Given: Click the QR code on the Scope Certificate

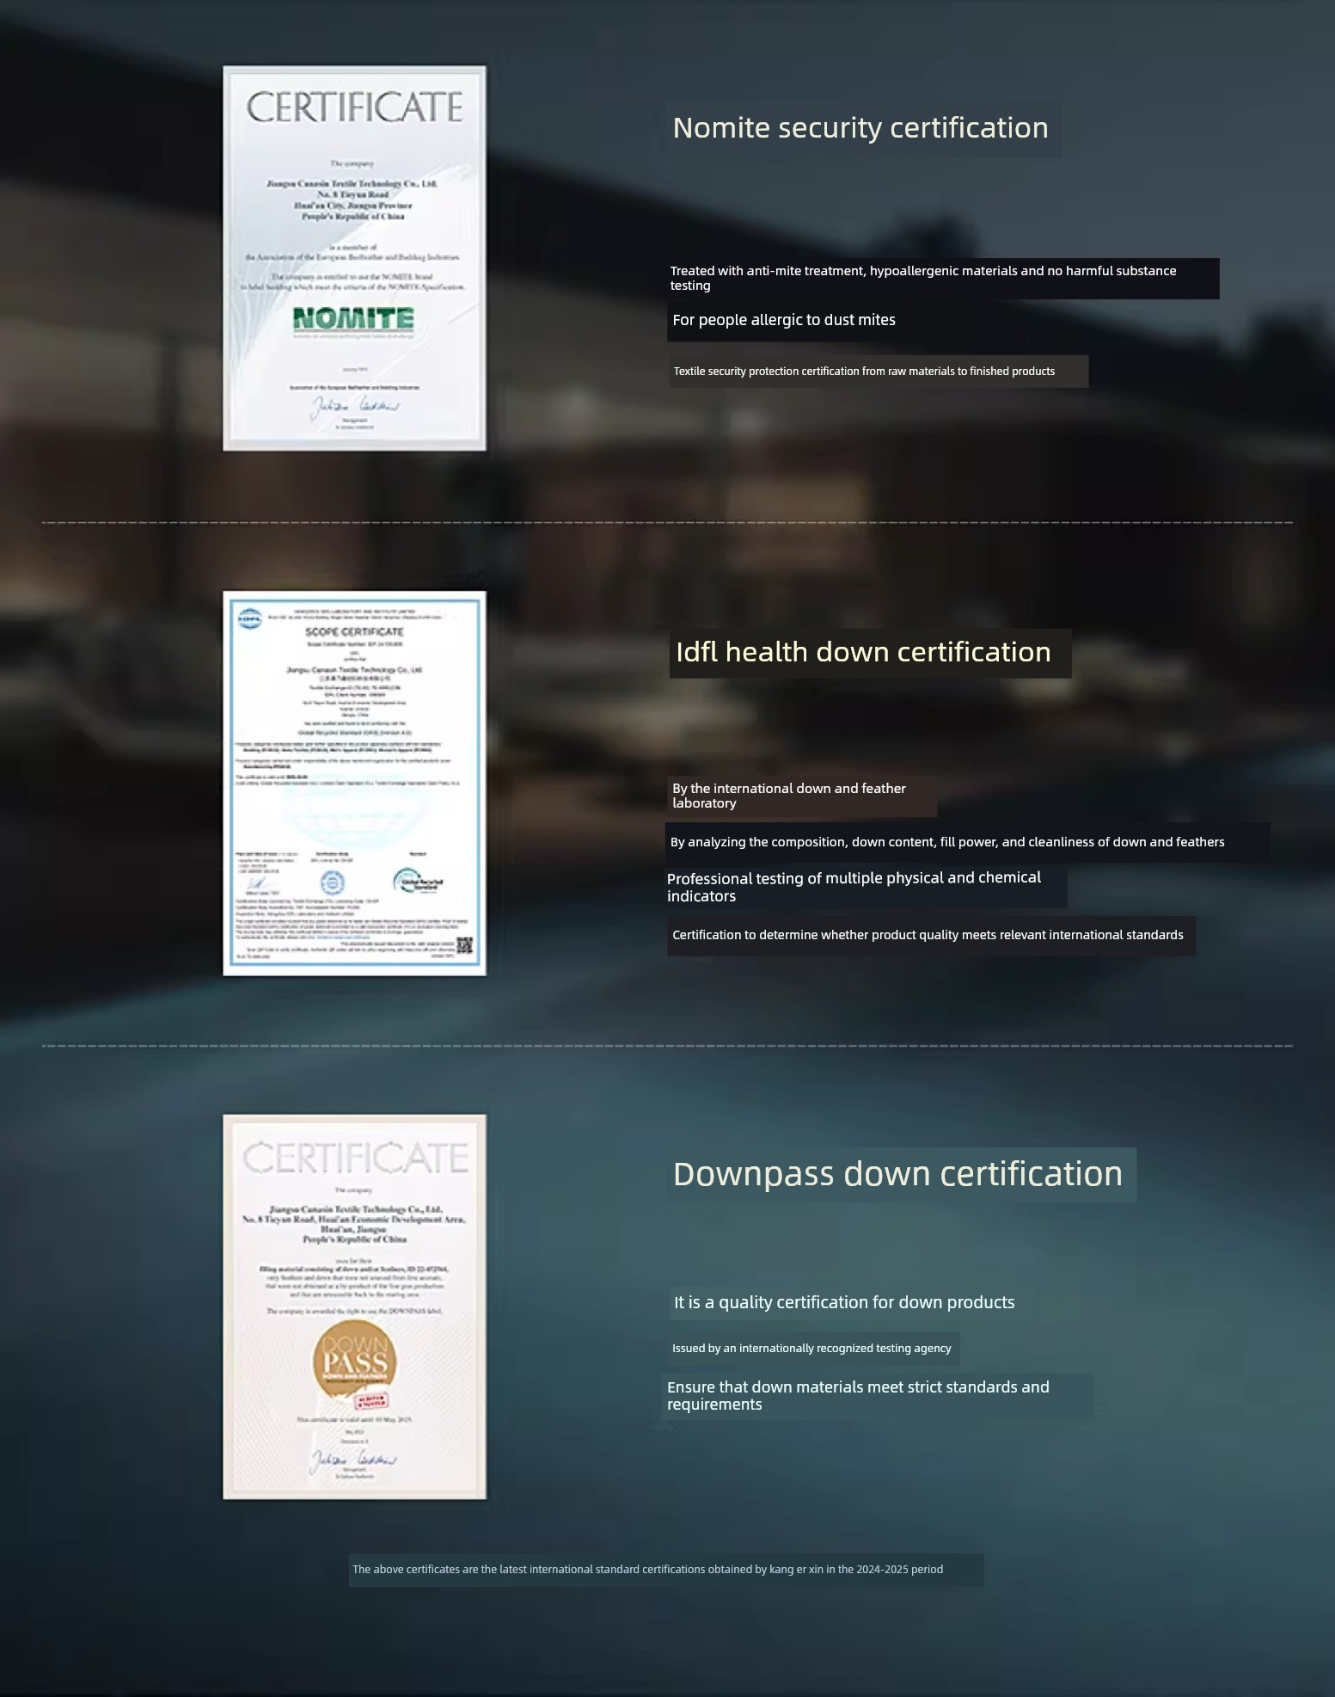Looking at the screenshot, I should pyautogui.click(x=464, y=946).
